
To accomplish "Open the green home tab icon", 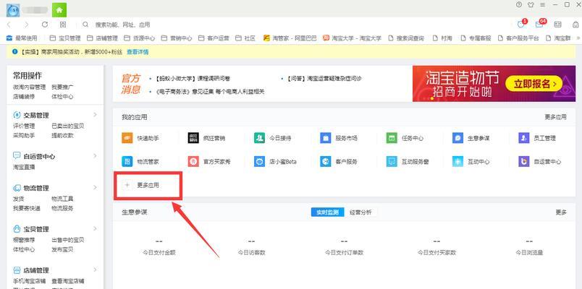I will 59,10.
